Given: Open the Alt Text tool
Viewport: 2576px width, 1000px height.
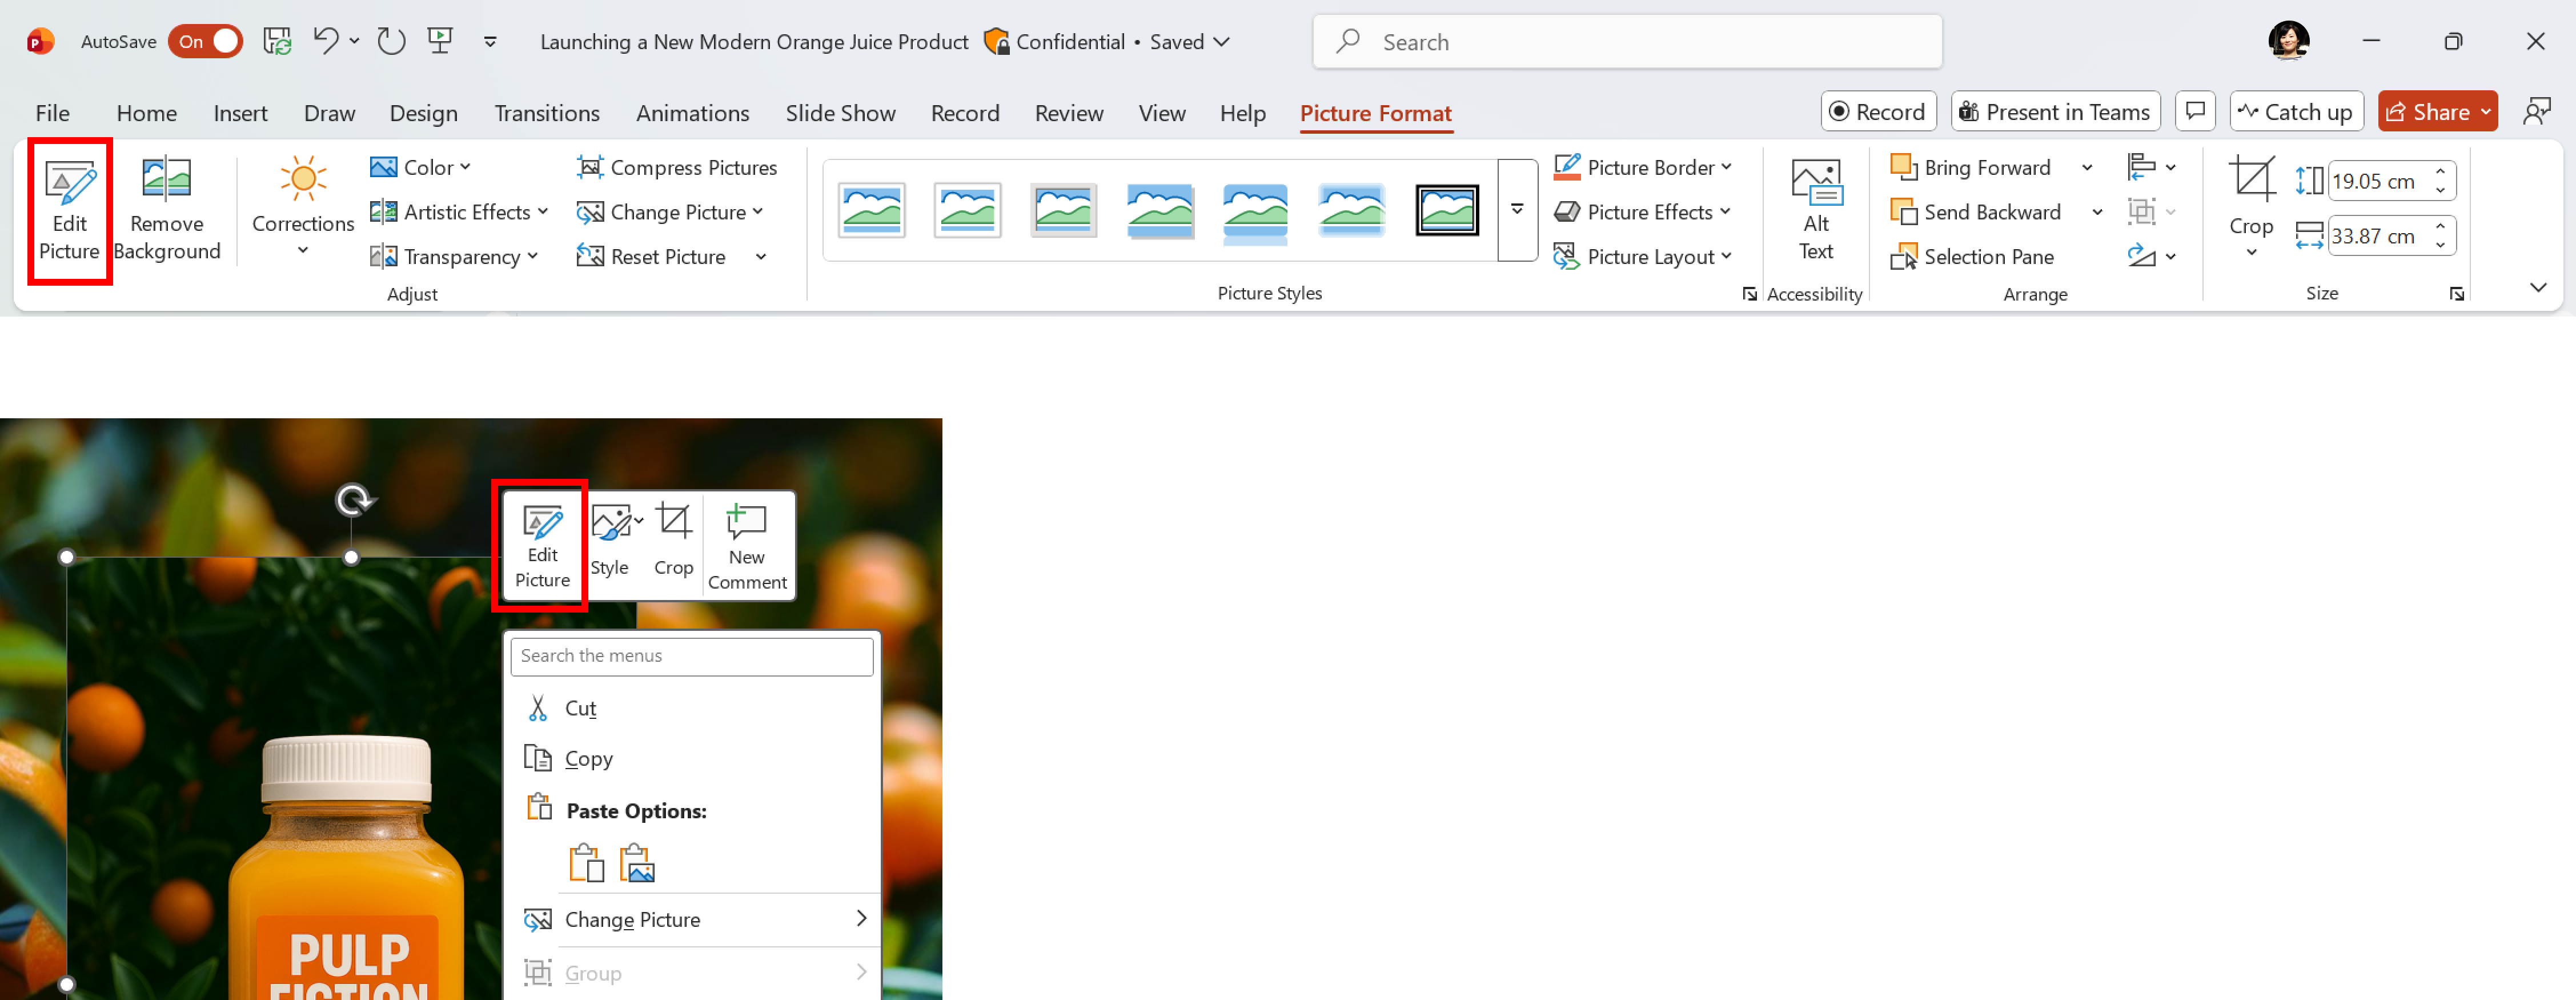Looking at the screenshot, I should point(1815,210).
